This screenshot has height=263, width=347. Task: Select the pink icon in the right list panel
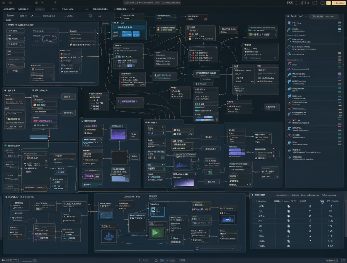pos(289,69)
